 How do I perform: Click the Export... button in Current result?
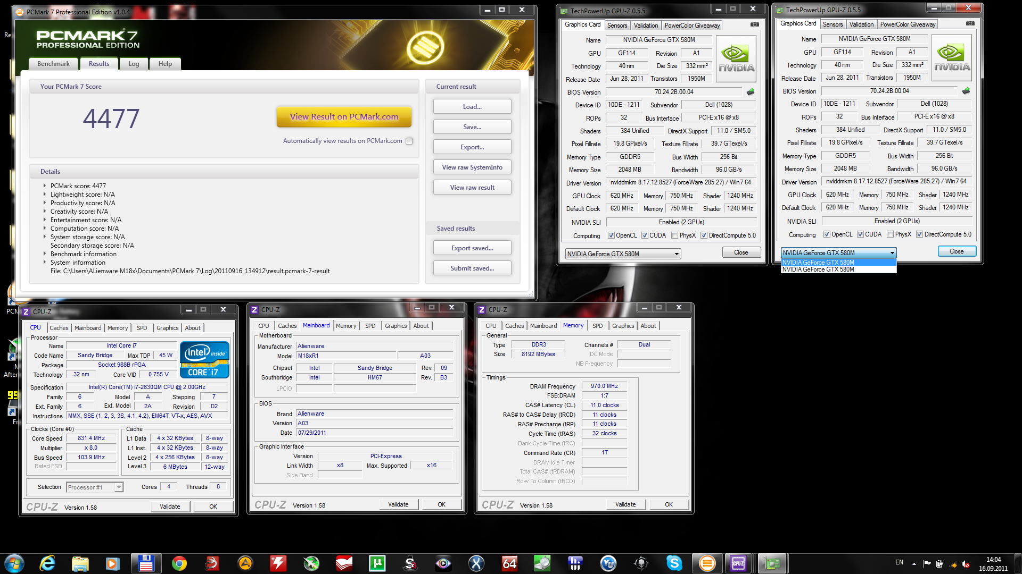tap(472, 147)
